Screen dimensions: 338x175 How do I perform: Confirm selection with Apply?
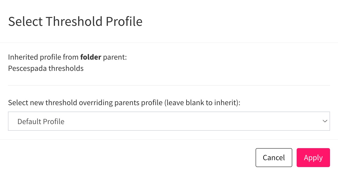(x=313, y=158)
